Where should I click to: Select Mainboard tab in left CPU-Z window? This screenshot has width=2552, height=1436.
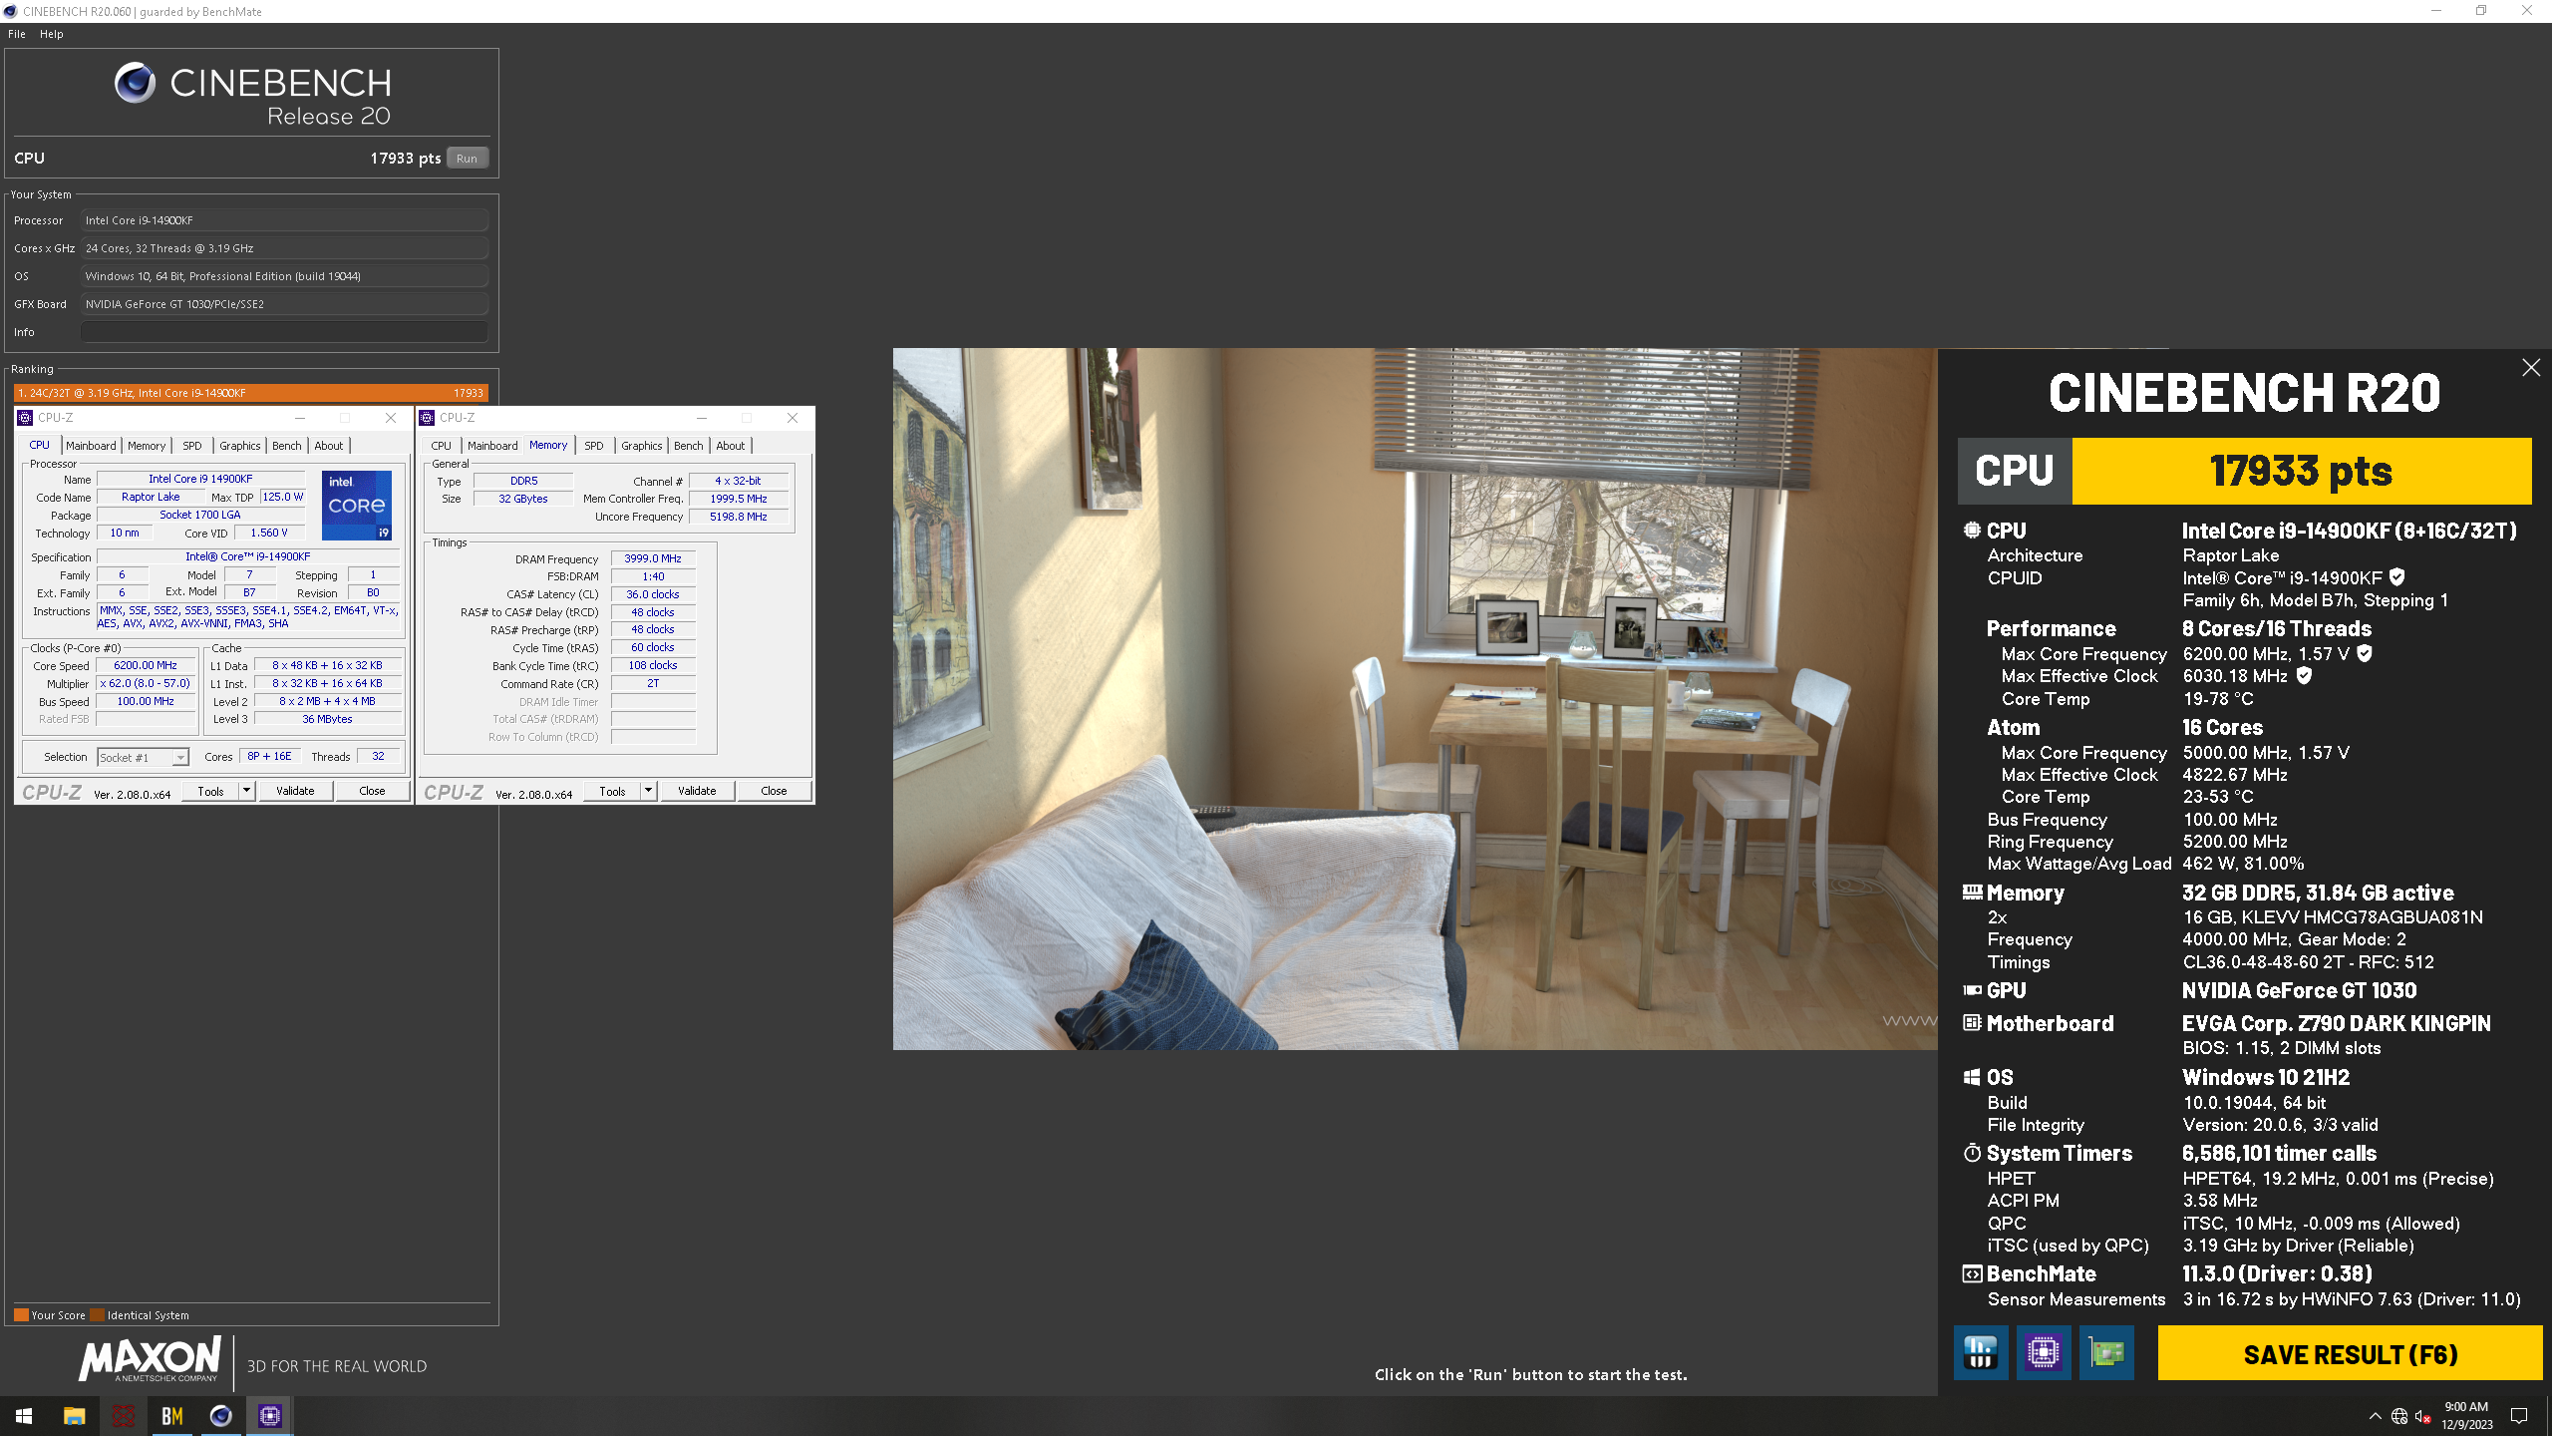(x=91, y=446)
